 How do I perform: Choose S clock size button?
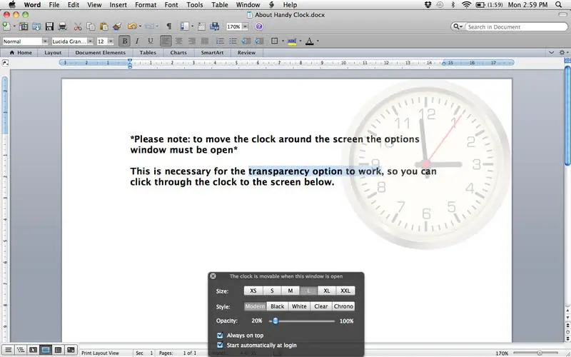272,291
